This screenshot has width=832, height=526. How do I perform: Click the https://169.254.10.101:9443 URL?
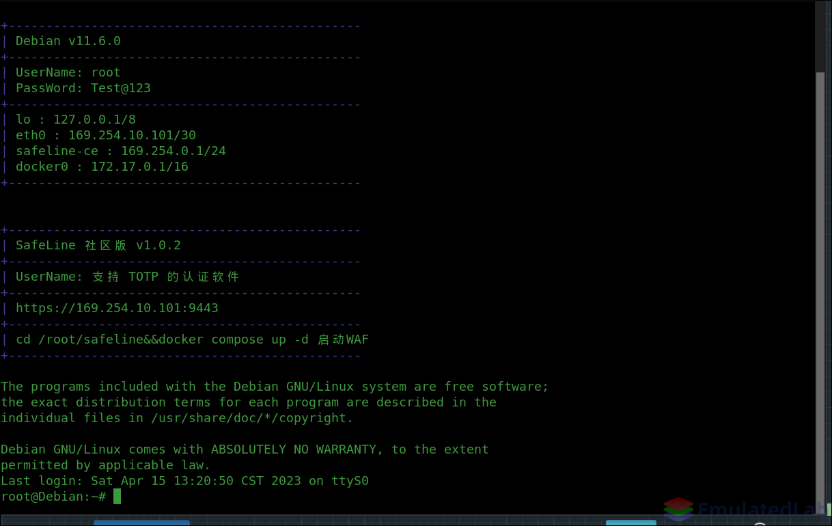(x=117, y=308)
